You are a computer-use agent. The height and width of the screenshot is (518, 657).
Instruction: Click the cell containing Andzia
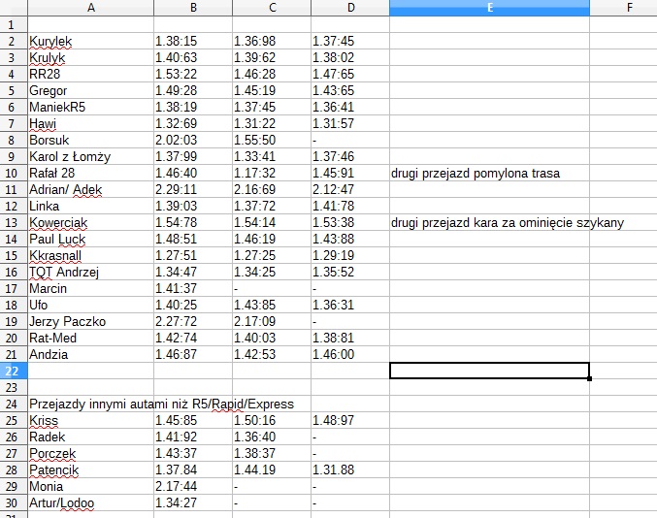click(90, 355)
